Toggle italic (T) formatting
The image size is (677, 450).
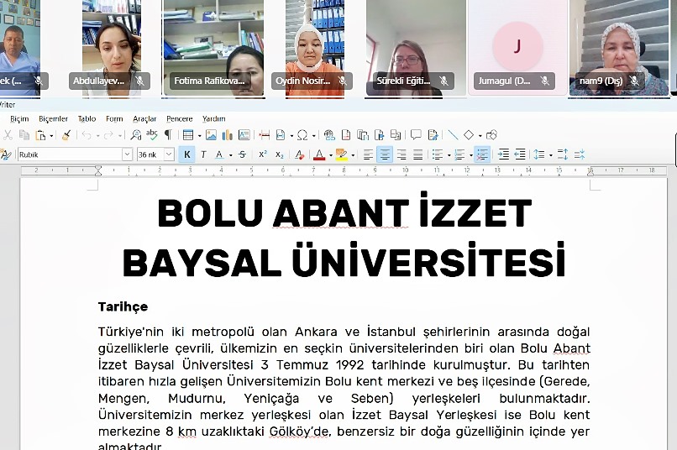203,154
